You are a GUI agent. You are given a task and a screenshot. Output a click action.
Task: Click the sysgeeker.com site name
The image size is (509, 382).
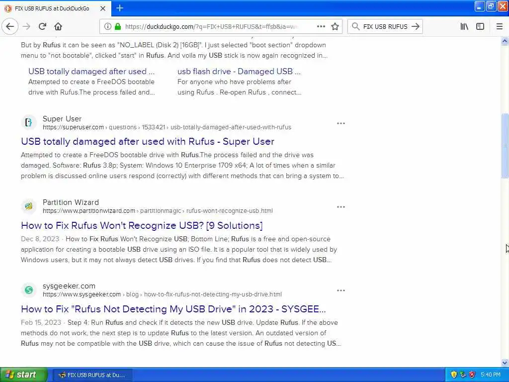click(x=69, y=286)
